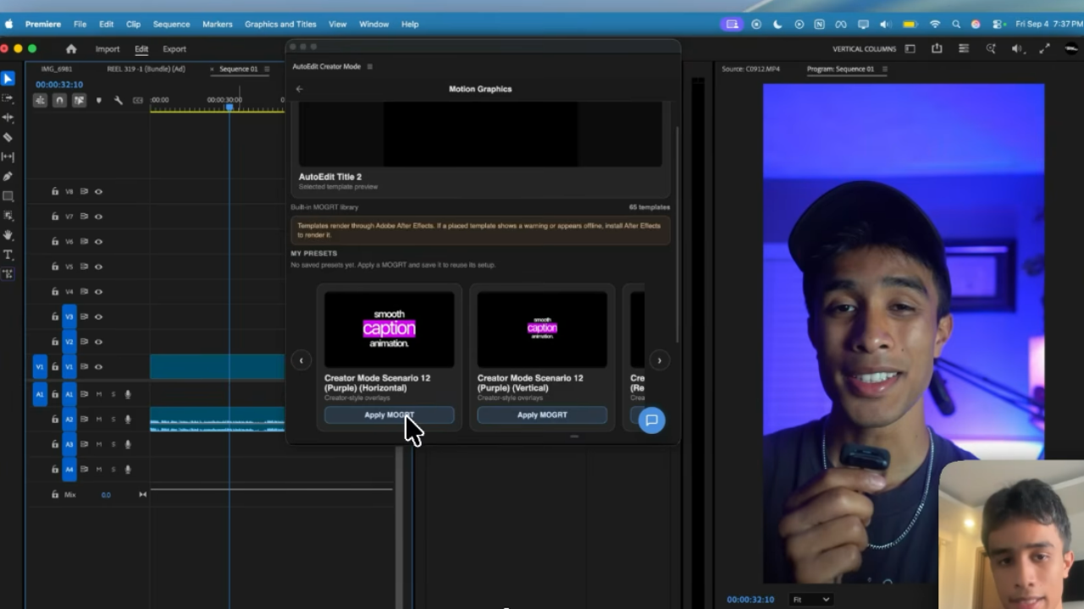Open timeline wrench display settings

118,101
